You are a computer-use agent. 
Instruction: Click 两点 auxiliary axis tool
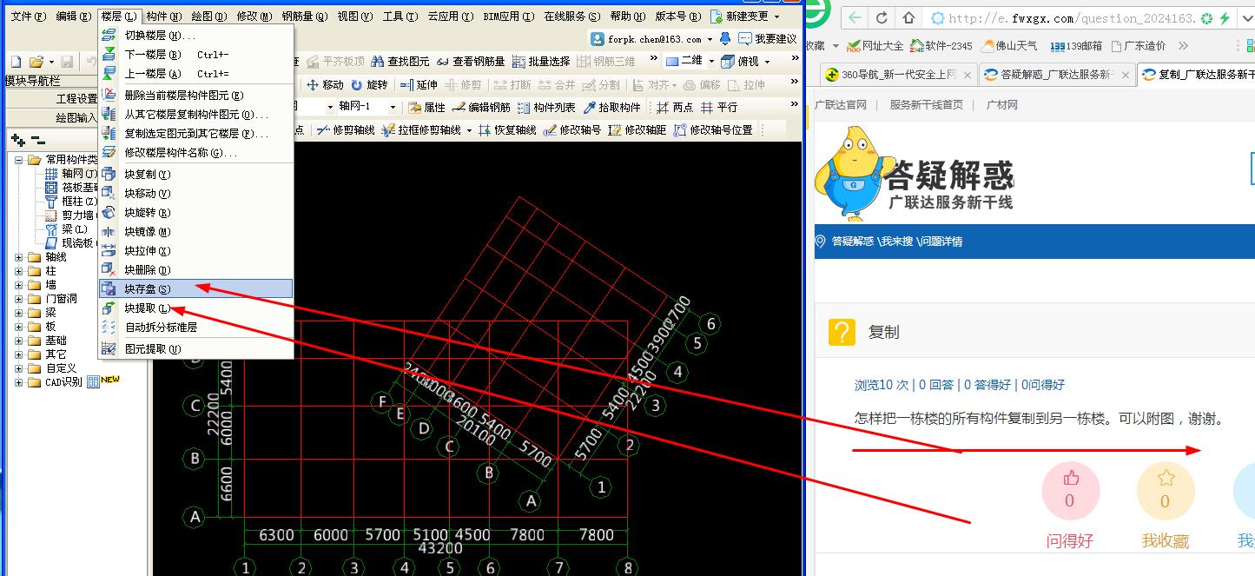coord(676,107)
